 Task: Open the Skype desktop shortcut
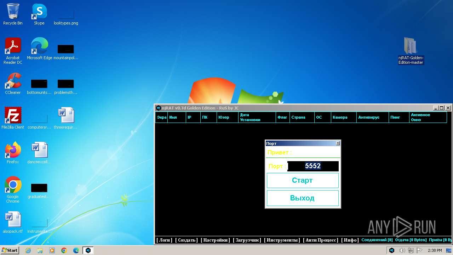click(x=39, y=14)
